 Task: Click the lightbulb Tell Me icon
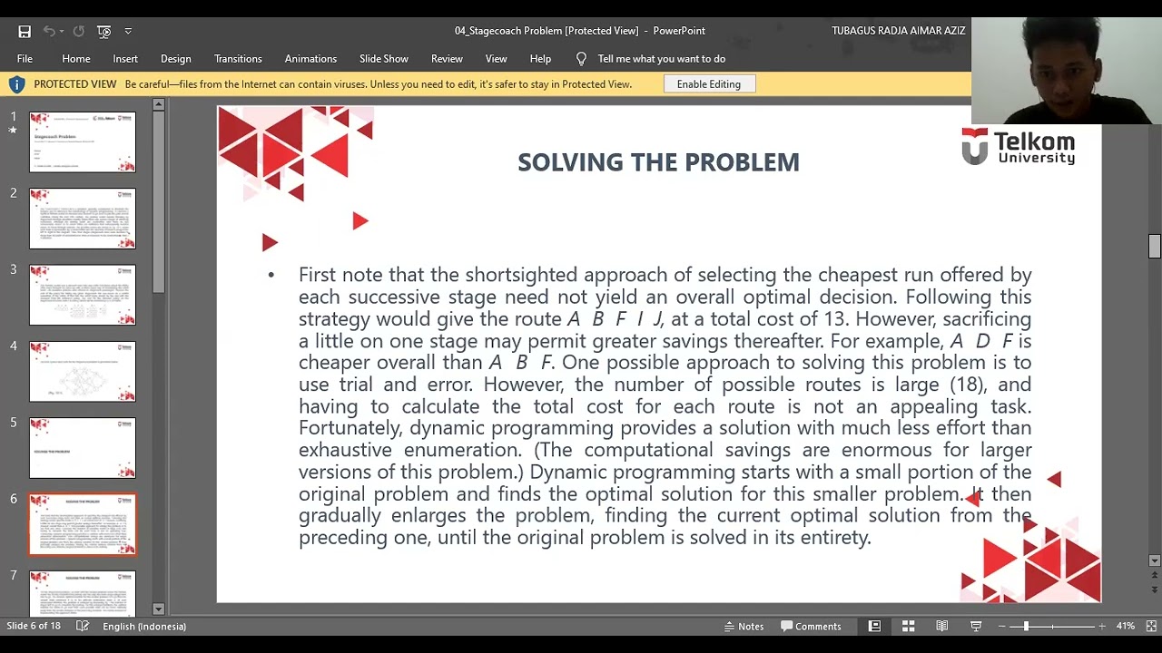581,59
